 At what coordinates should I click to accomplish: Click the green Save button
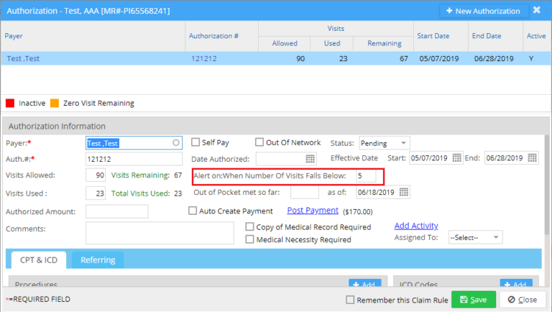[x=473, y=300]
